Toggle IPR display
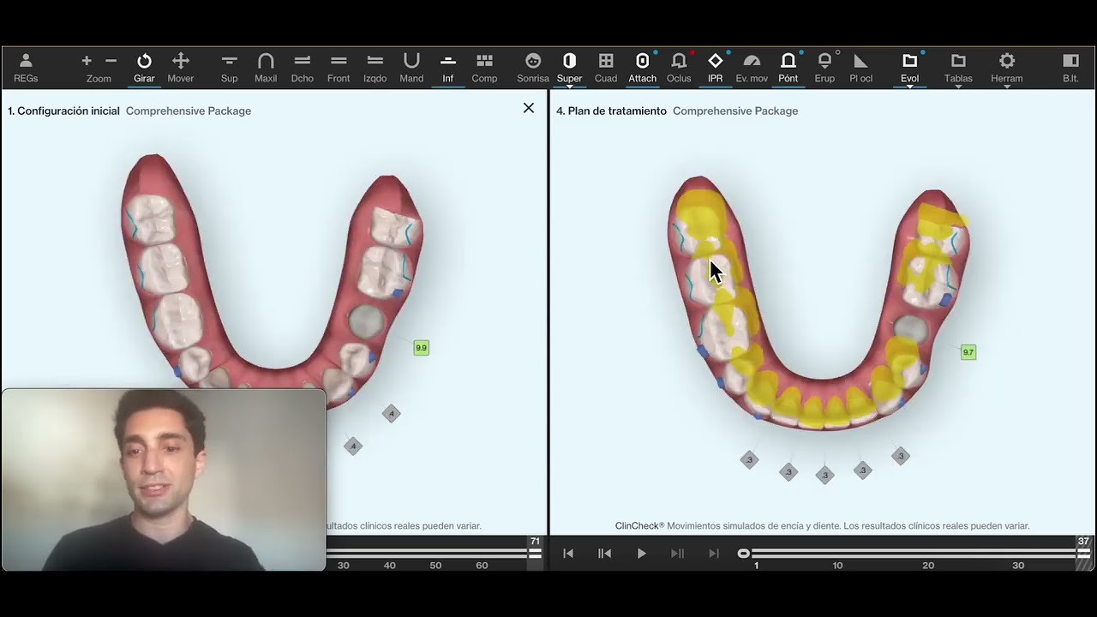Viewport: 1097px width, 617px height. [715, 68]
